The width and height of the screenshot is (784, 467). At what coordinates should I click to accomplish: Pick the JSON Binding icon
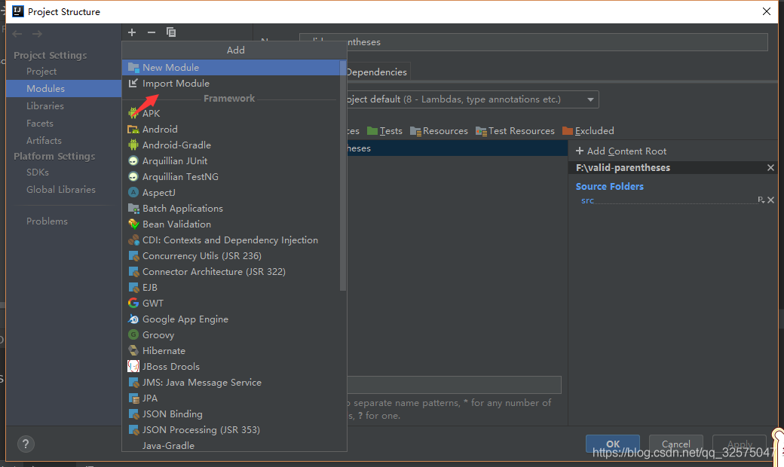click(x=133, y=414)
